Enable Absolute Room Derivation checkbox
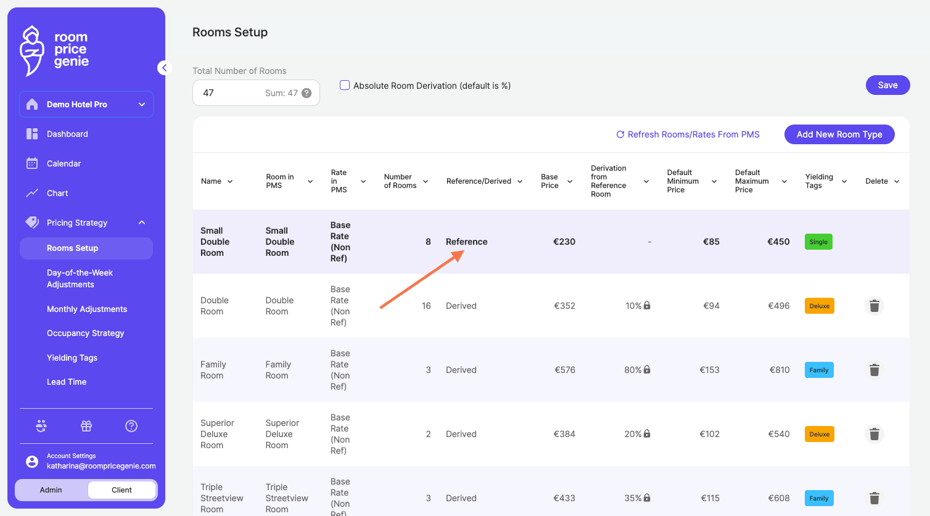The image size is (930, 516). [345, 85]
